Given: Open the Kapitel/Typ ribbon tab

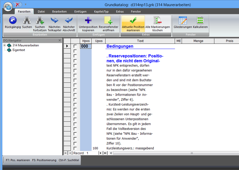Looking at the screenshot, I should pos(101,12).
